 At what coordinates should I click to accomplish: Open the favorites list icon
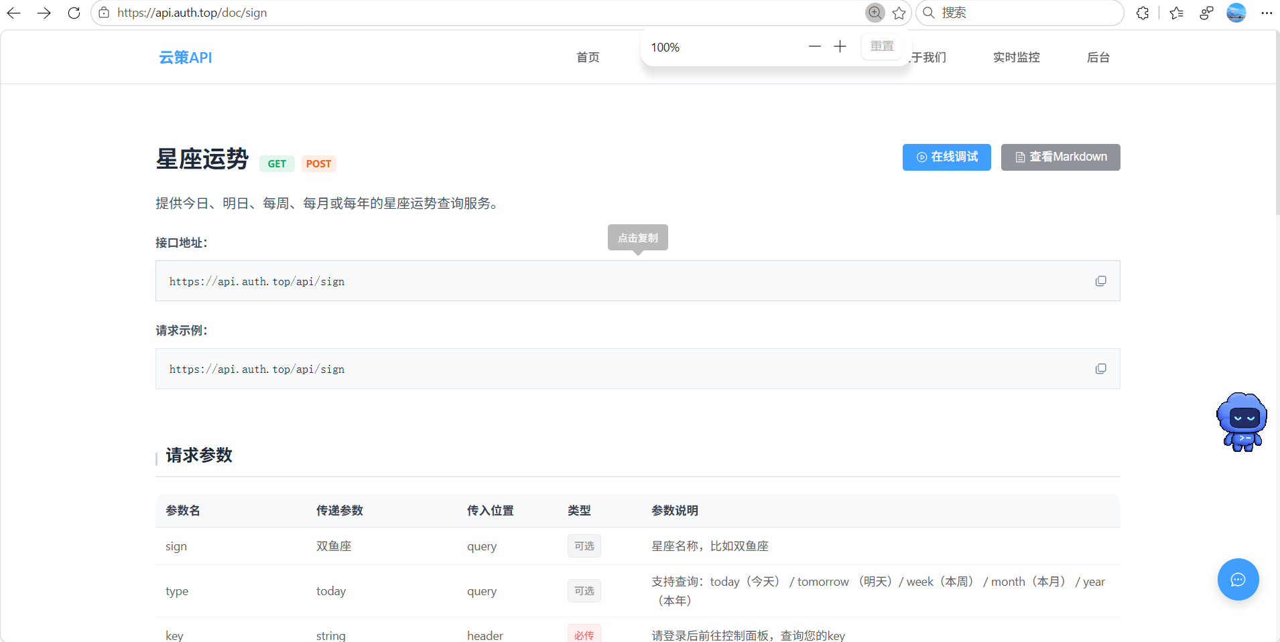pos(1176,13)
